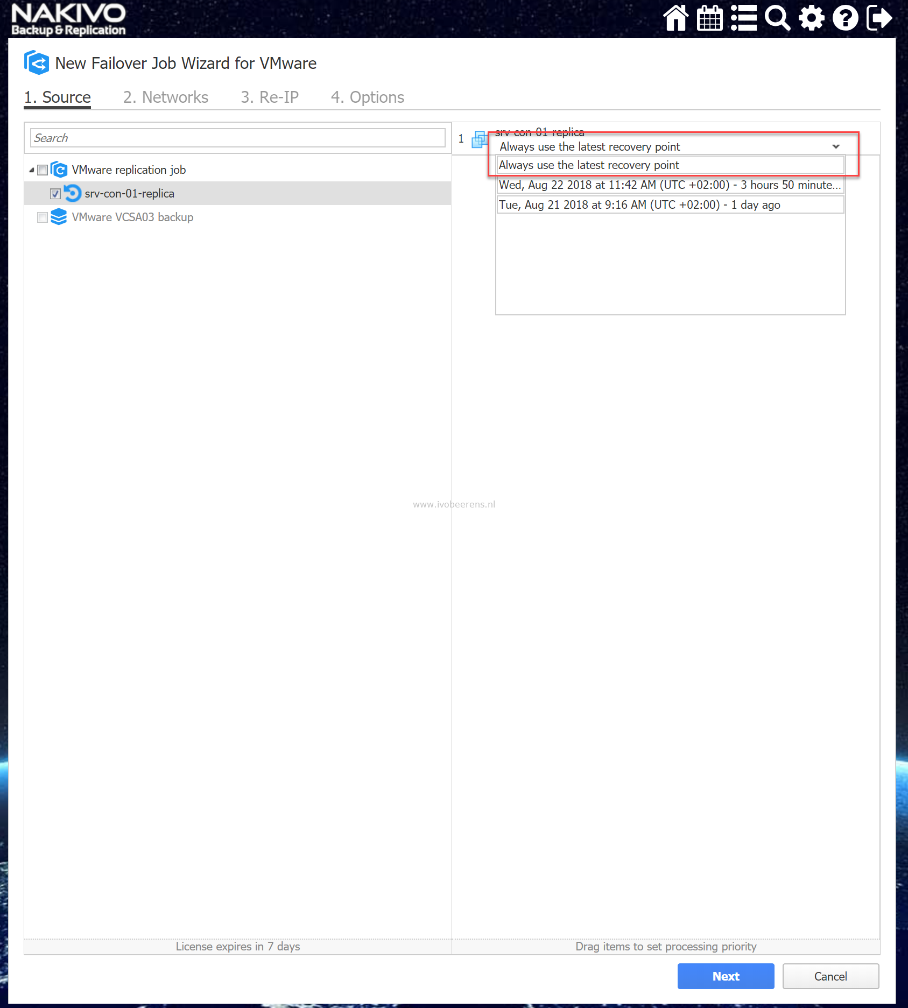908x1008 pixels.
Task: Click the log out icon
Action: [x=879, y=18]
